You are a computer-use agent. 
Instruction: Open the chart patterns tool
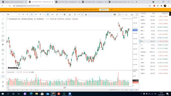click(3, 36)
